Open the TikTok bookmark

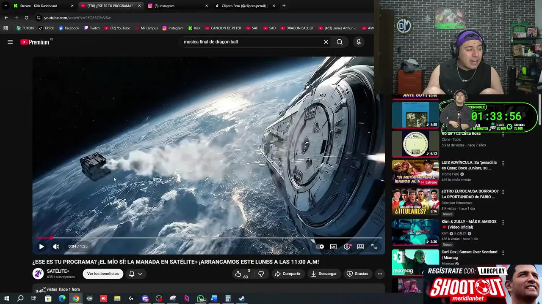[x=47, y=28]
